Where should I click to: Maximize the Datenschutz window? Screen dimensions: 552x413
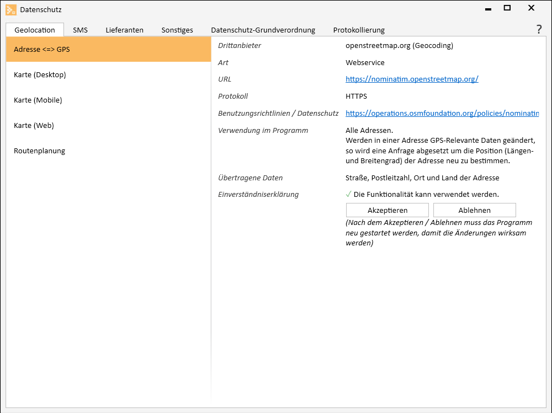click(507, 8)
